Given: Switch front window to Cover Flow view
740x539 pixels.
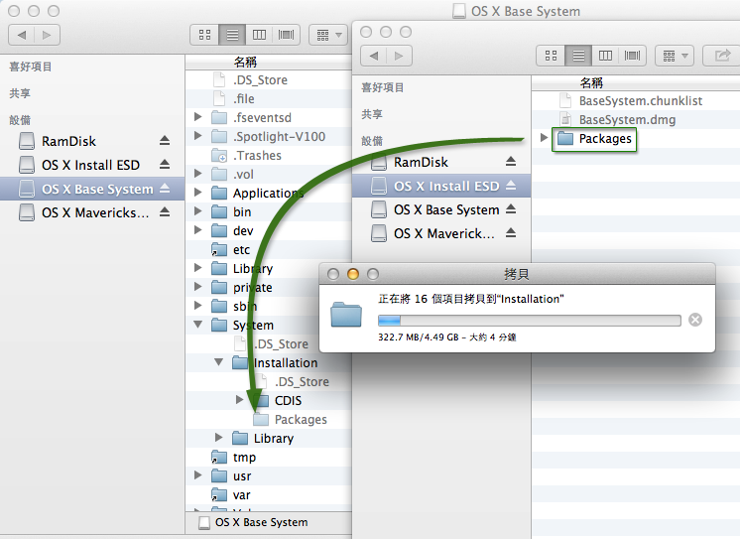Looking at the screenshot, I should [632, 56].
